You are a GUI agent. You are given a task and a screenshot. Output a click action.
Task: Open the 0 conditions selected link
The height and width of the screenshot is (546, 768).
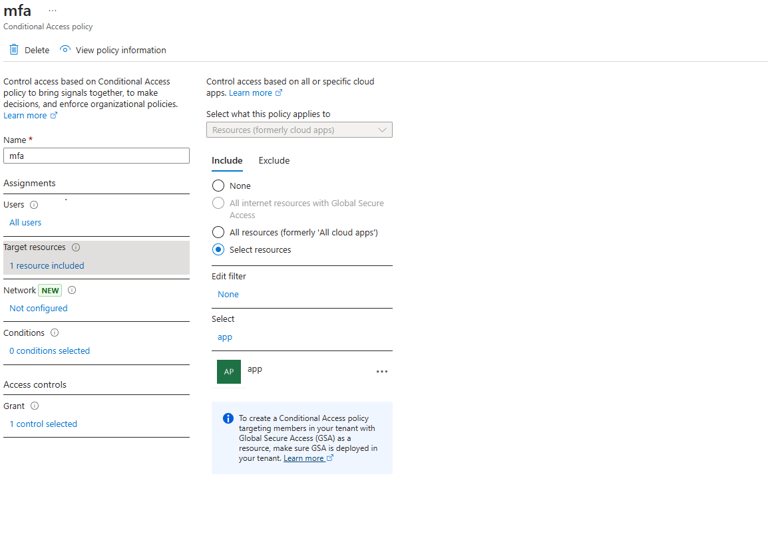coord(50,350)
